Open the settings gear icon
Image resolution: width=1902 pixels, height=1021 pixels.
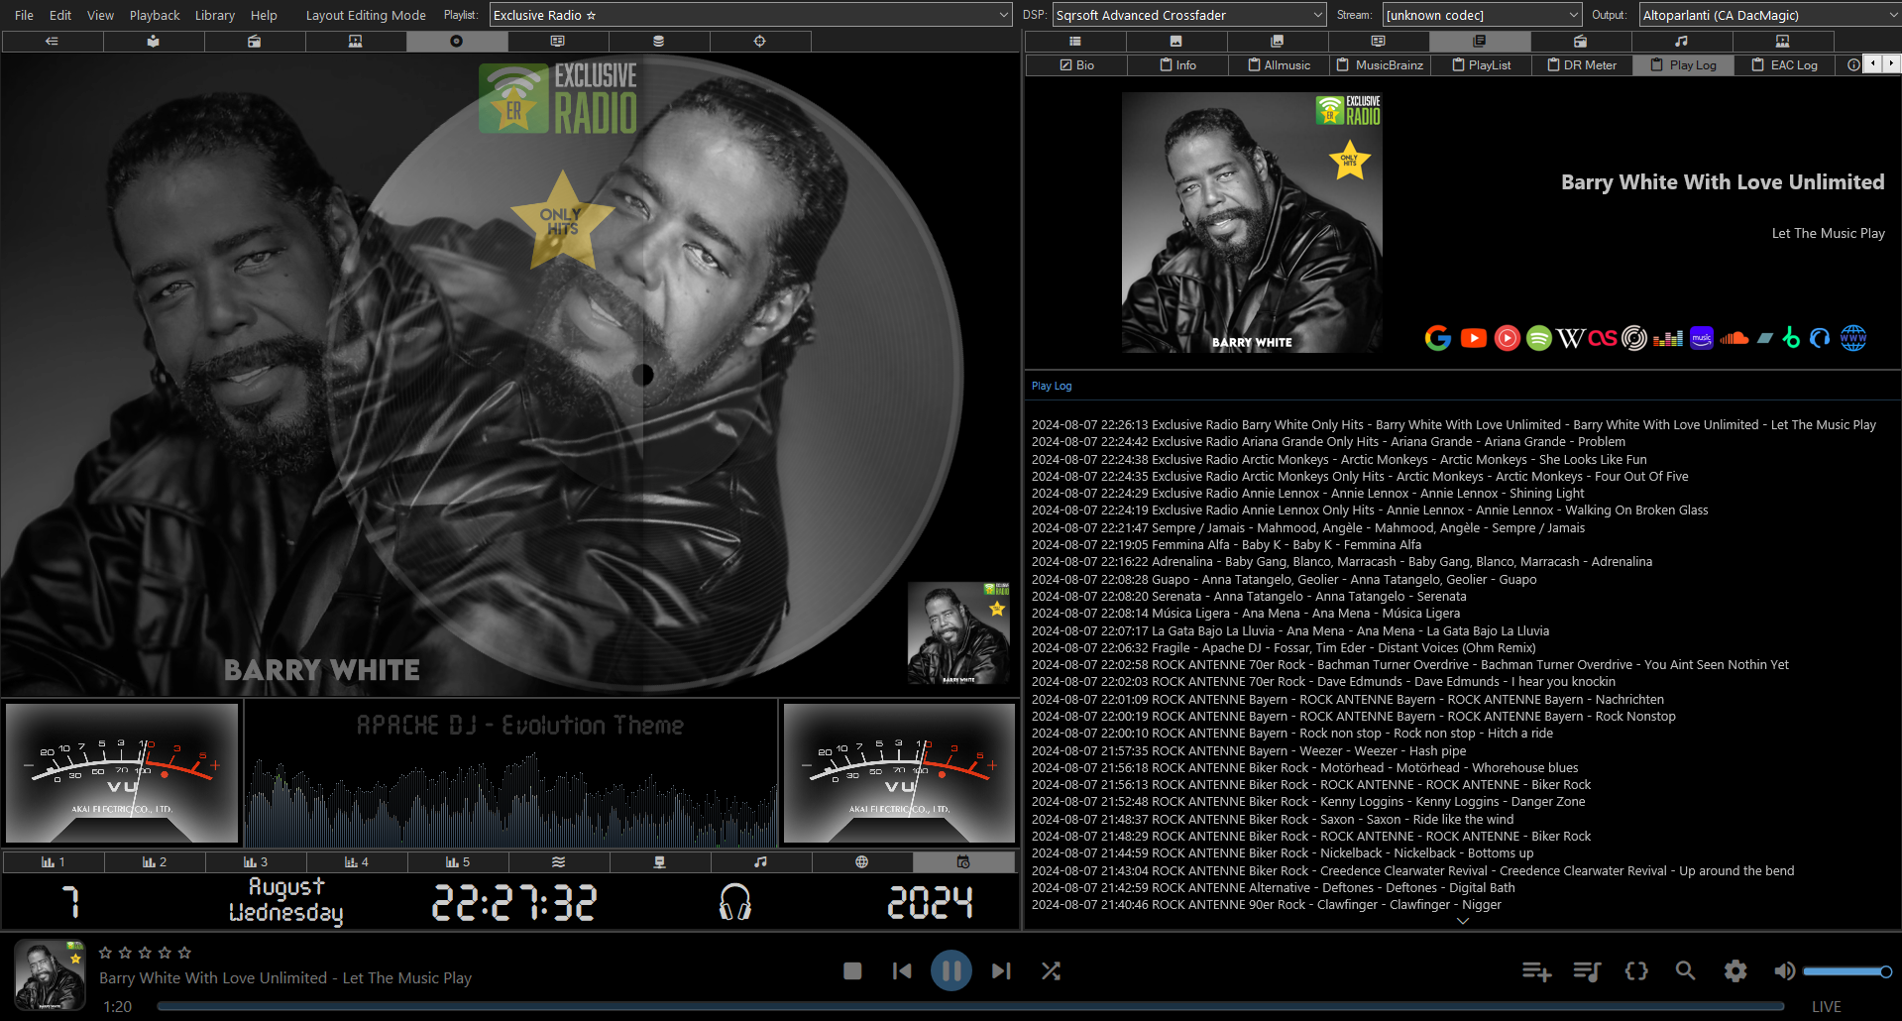(1735, 971)
